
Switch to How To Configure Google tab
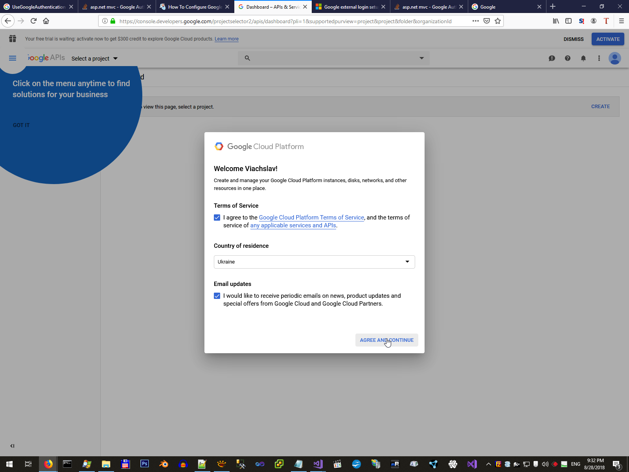195,7
